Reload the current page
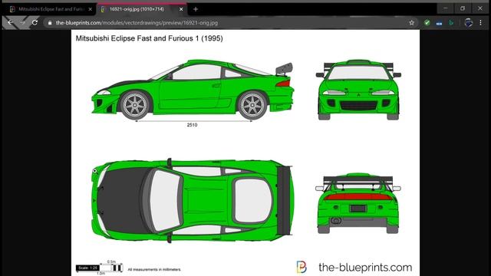491x276 pixels. 35,22
